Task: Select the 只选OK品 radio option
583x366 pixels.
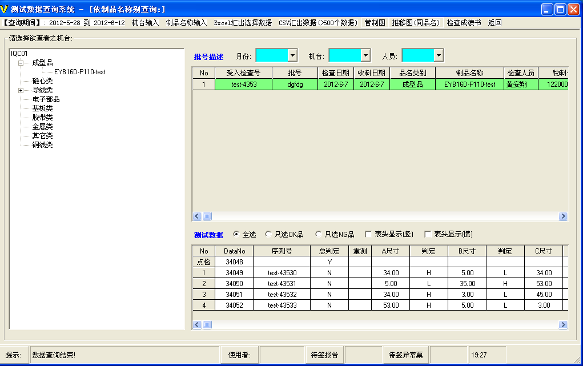Action: [x=269, y=235]
